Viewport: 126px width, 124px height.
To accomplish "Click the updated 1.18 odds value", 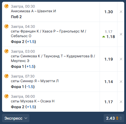I will coord(111,37).
